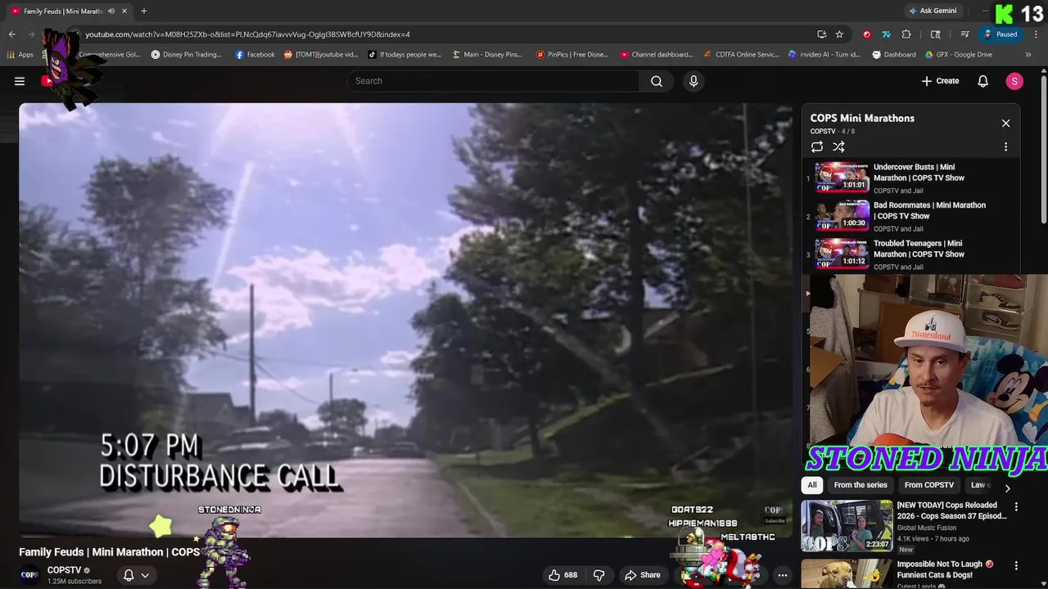
Task: Open options for Cops Reloaded 2026 video
Action: (x=1016, y=507)
